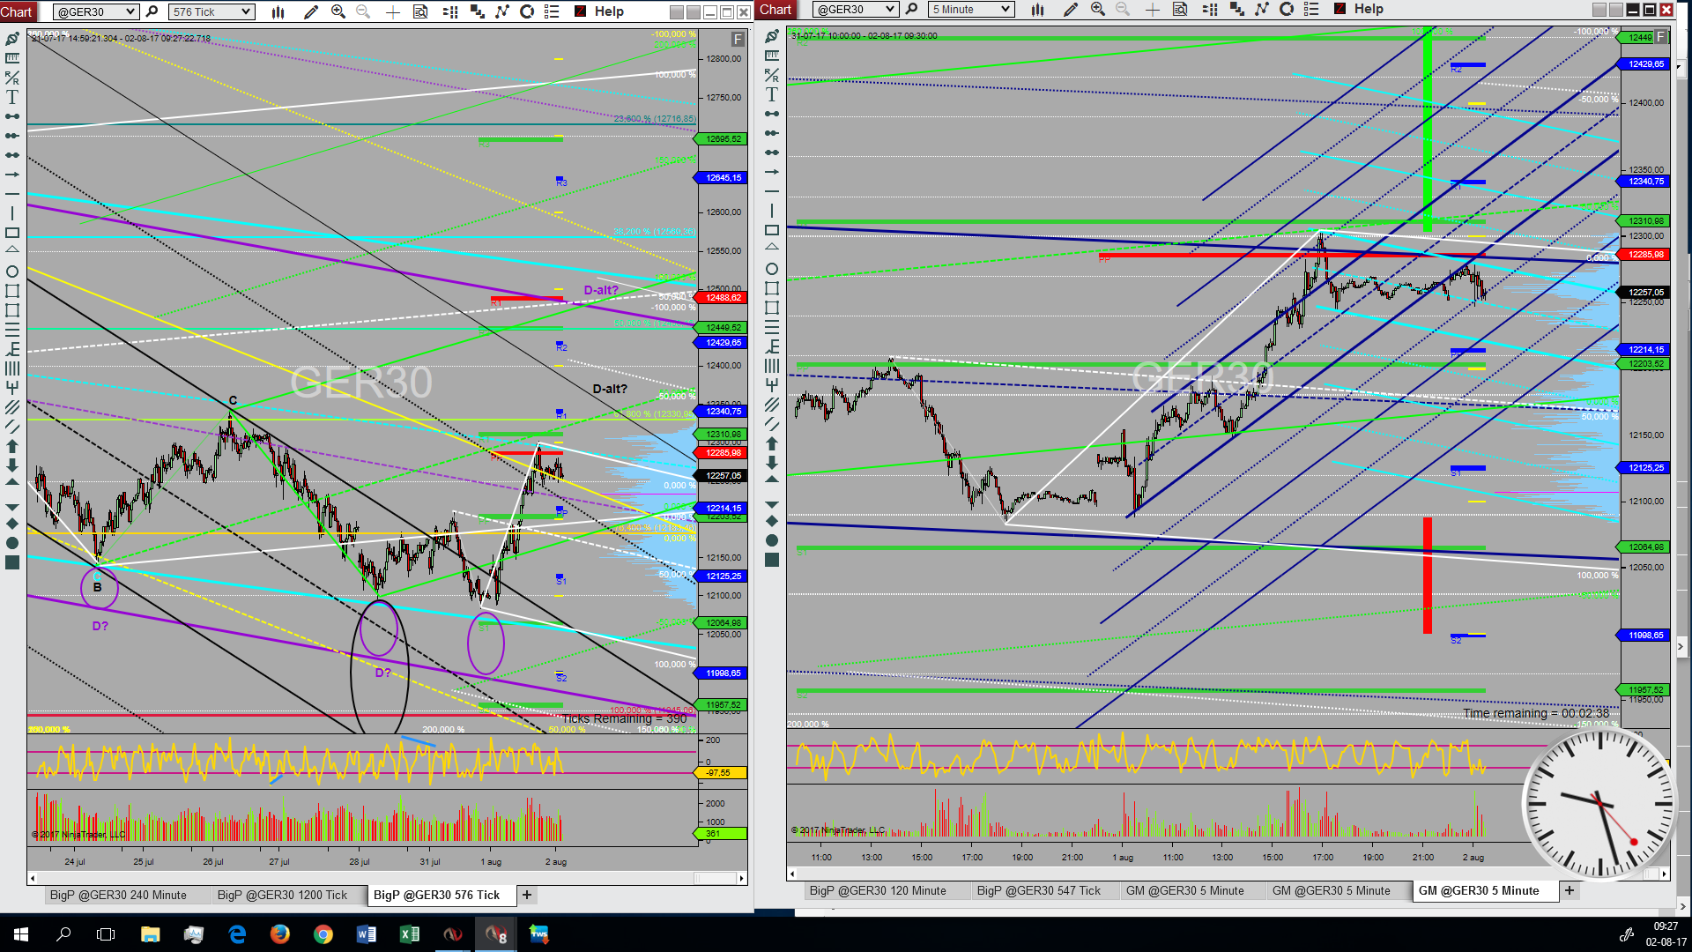Select ellipse tool in right chart sidebar
Screen dimensions: 1692x952
[772, 269]
